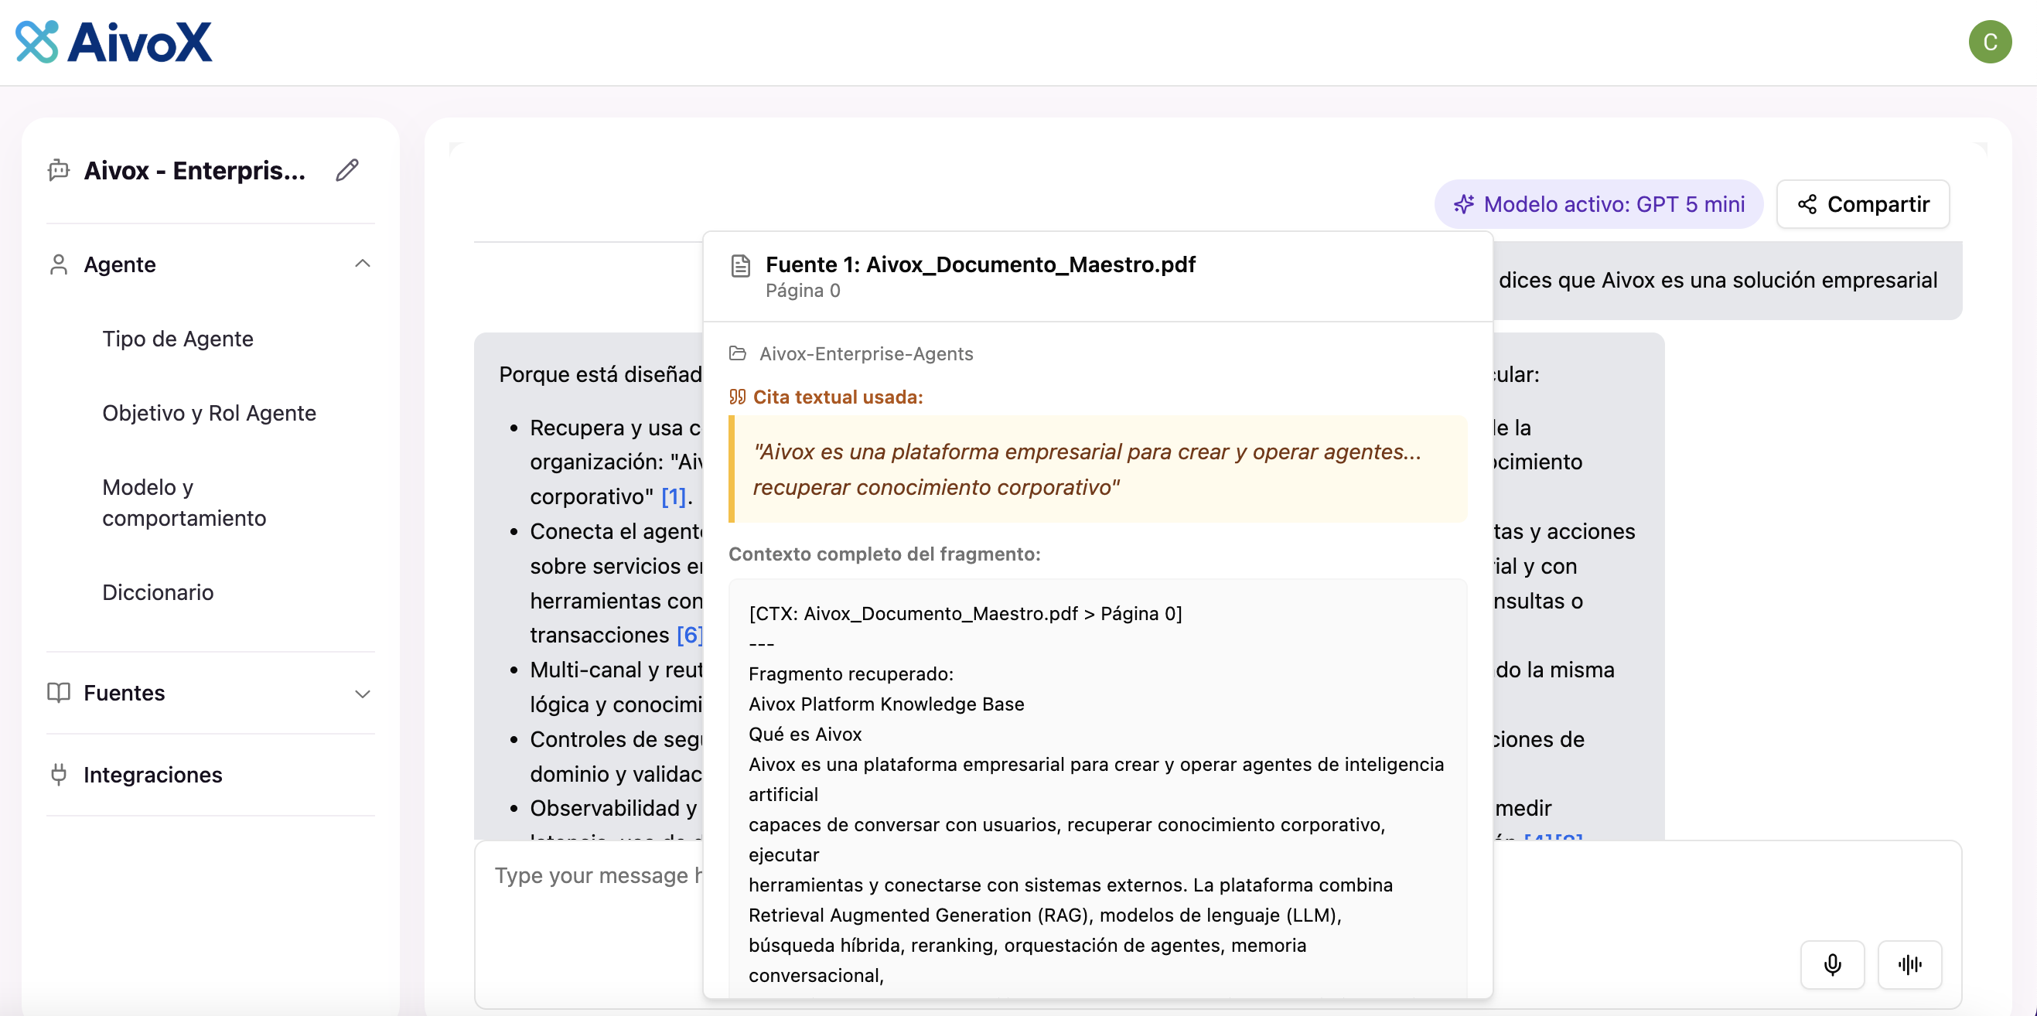Open the Diccionario menu item
The width and height of the screenshot is (2037, 1016).
pos(159,592)
